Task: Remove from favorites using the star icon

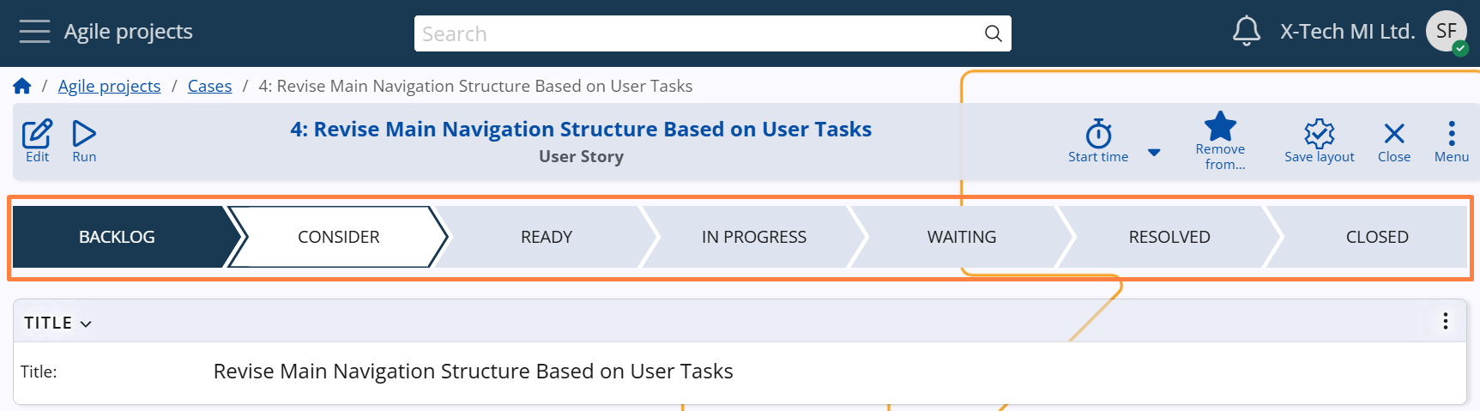Action: 1220,127
